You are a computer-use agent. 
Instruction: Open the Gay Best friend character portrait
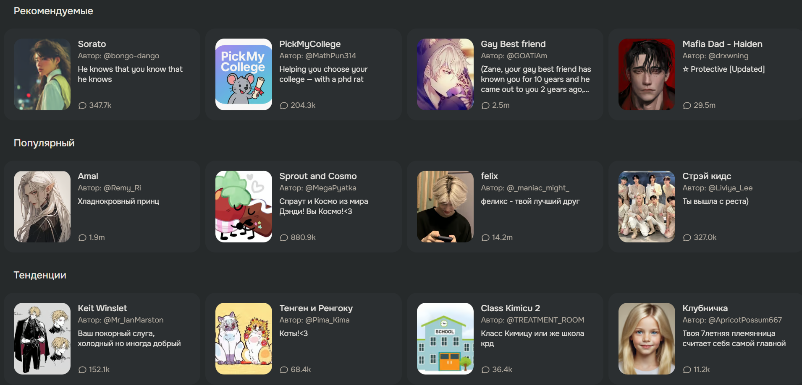point(445,74)
